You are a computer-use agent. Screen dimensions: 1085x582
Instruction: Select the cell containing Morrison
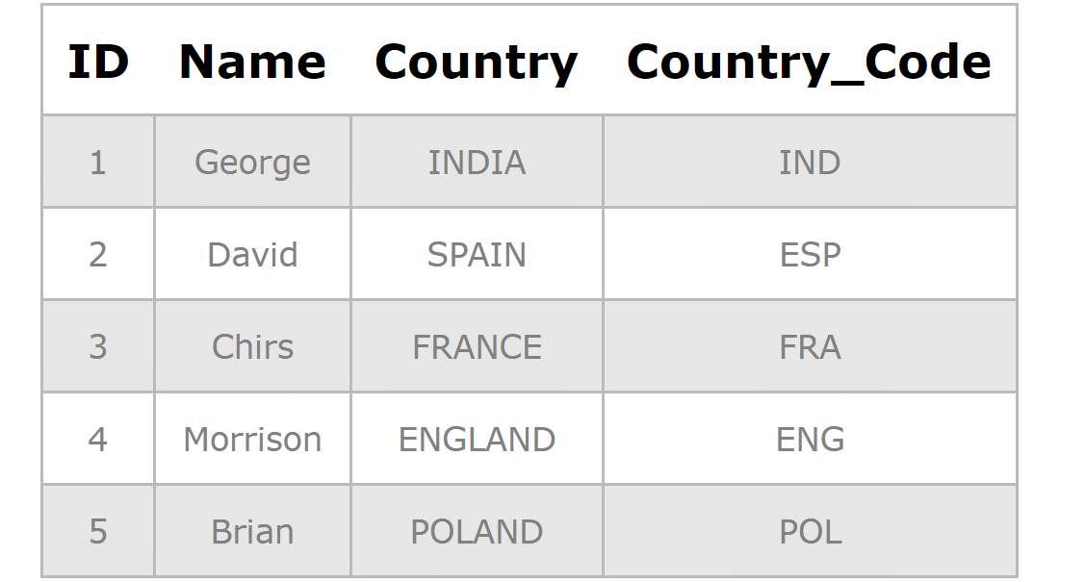252,439
